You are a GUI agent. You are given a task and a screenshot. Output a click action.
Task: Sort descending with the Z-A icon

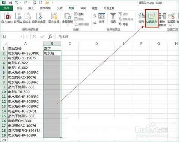coord(95,23)
